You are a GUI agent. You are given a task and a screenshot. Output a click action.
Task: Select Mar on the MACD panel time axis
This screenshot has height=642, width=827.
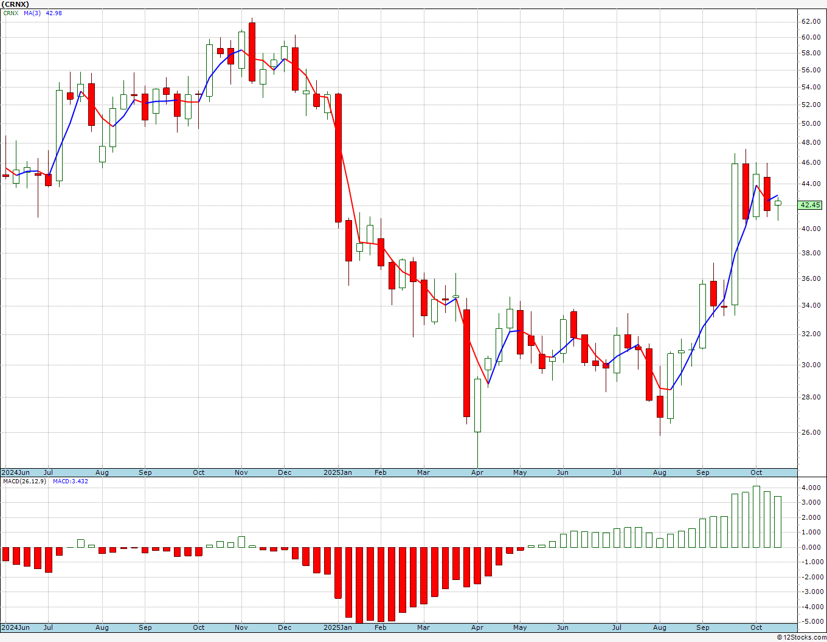pos(424,627)
